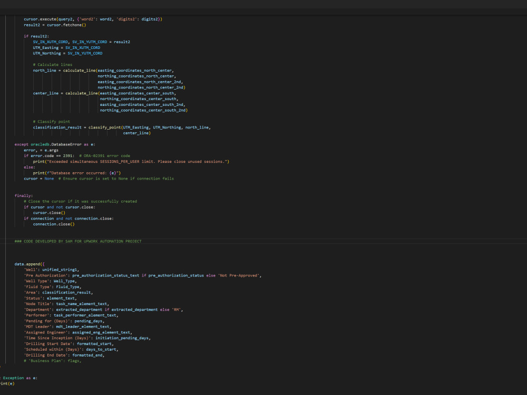Screen dimensions: 527x395
Task: Click the 'Drilling Start Date' entry
Action: [69, 344]
